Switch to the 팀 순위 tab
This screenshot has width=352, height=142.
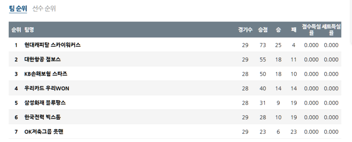pyautogui.click(x=18, y=9)
